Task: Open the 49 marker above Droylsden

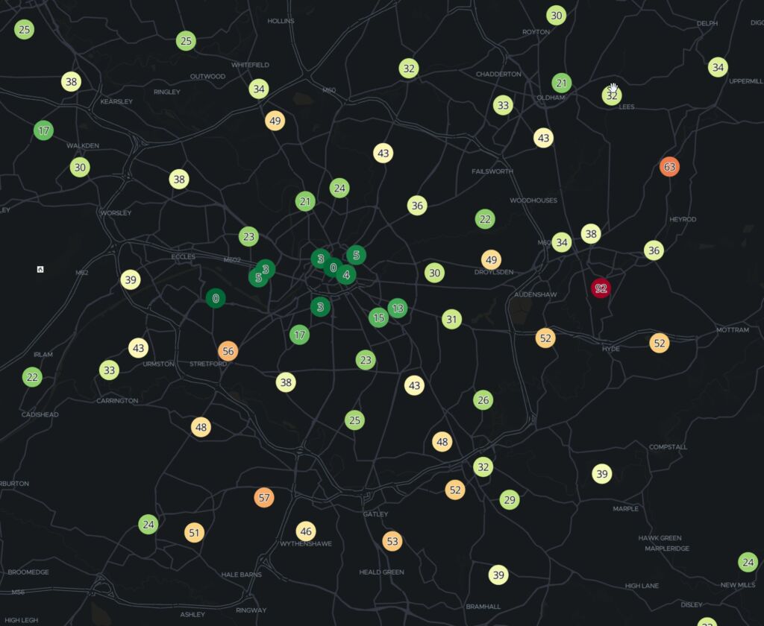Action: (491, 260)
